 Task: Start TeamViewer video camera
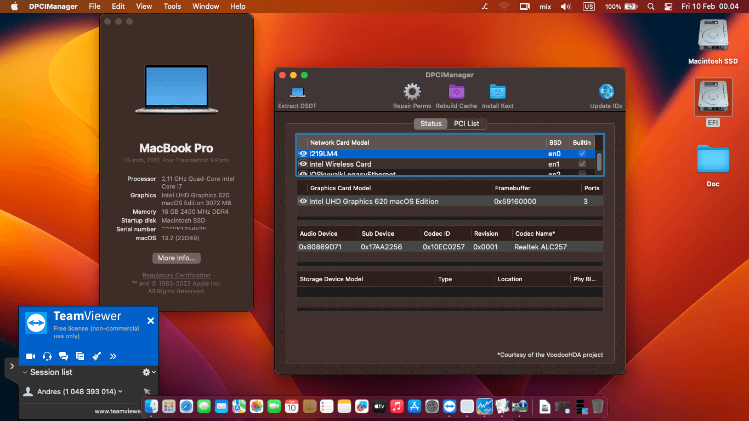pyautogui.click(x=31, y=356)
